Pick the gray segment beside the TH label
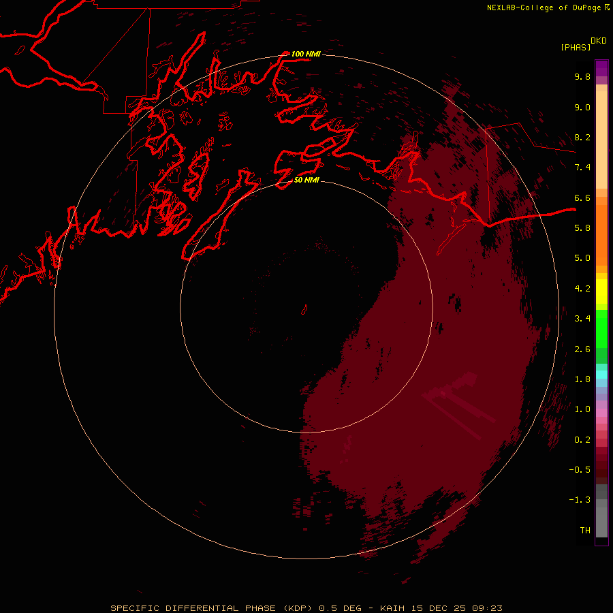Screen dimensions: 613x613 (601, 524)
